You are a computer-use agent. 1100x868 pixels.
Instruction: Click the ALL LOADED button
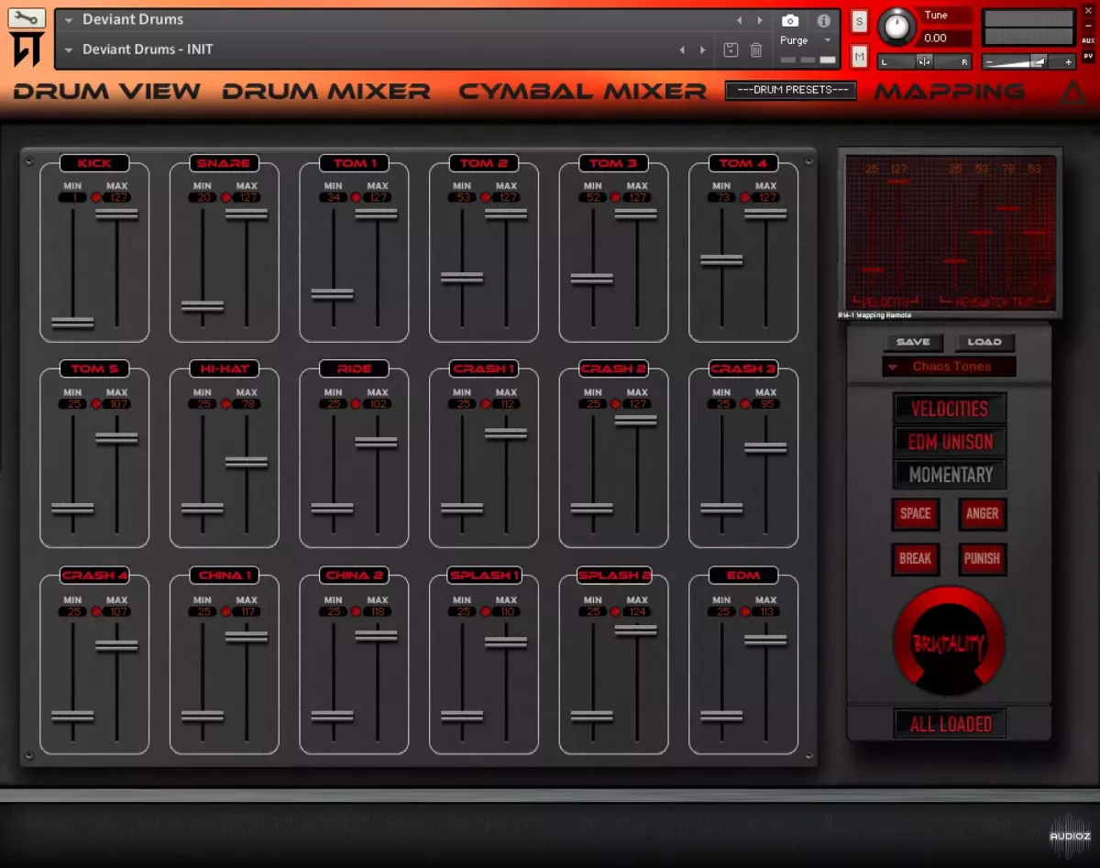tap(951, 724)
